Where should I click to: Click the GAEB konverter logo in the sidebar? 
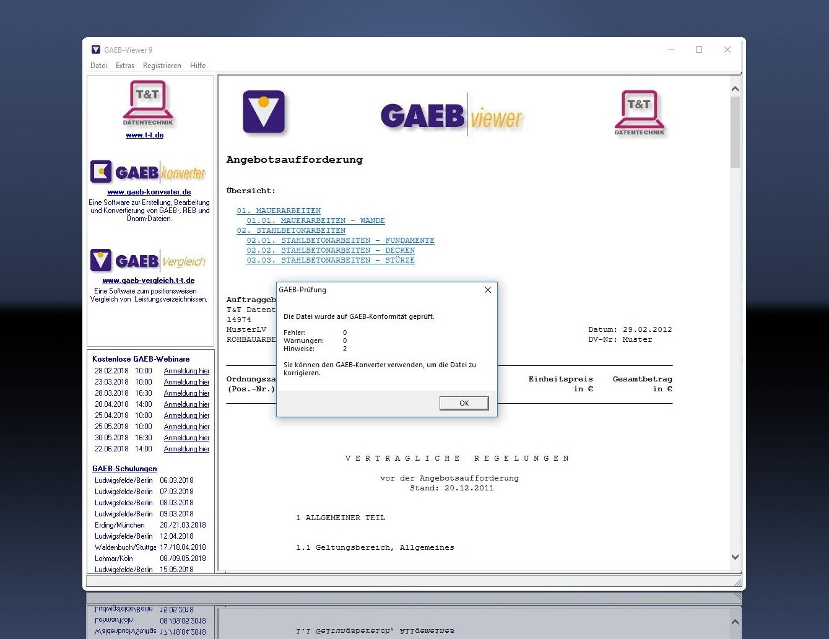(x=148, y=172)
